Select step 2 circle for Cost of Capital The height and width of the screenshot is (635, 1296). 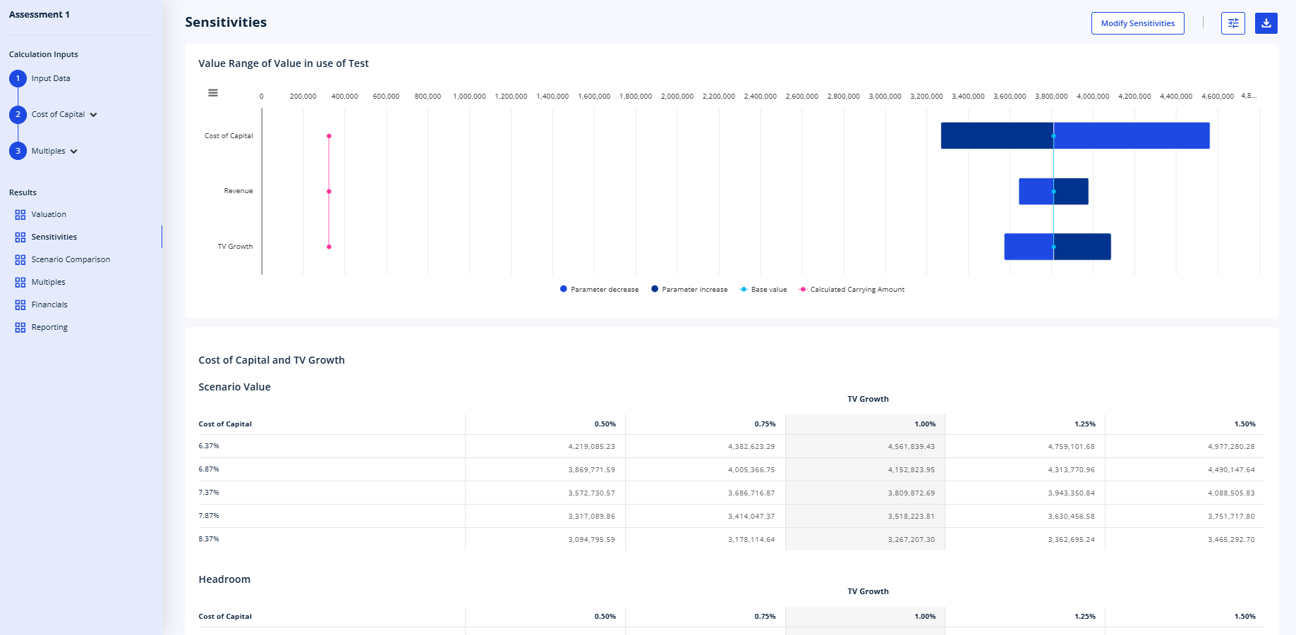[x=18, y=114]
